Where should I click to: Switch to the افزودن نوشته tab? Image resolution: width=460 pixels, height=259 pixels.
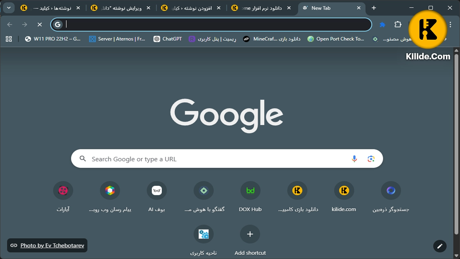point(190,8)
